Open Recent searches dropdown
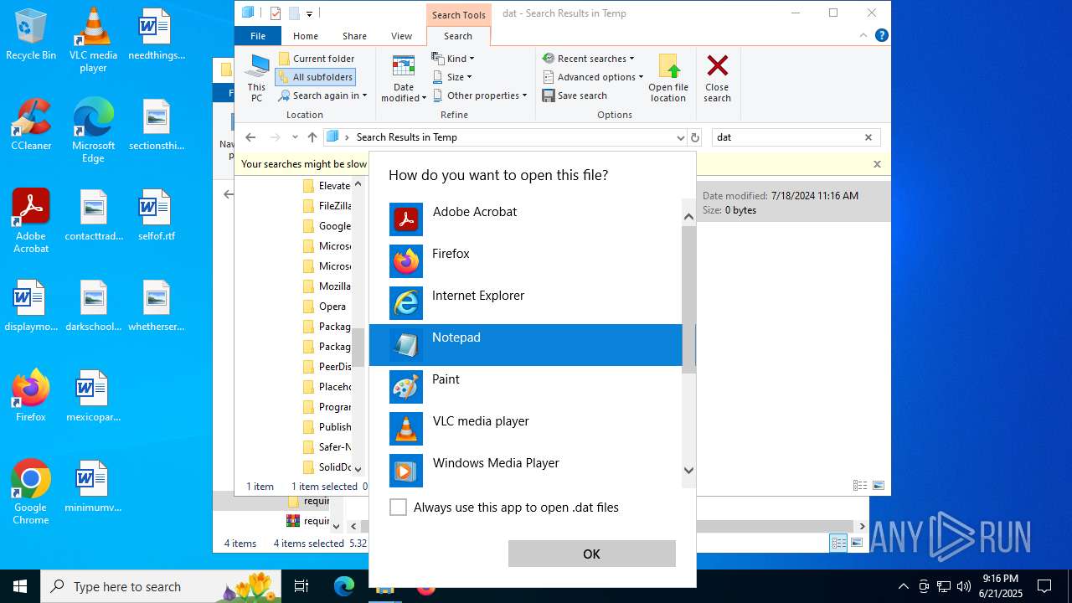The image size is (1072, 603). 589,59
